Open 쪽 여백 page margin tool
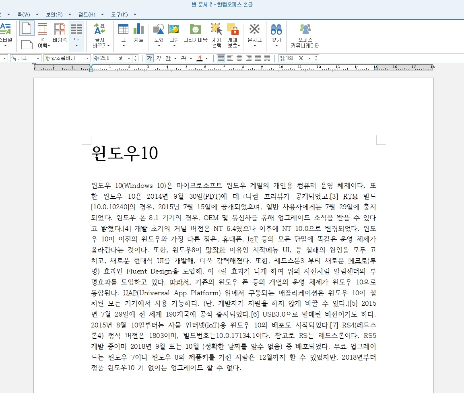This screenshot has width=464, height=393. [43, 35]
